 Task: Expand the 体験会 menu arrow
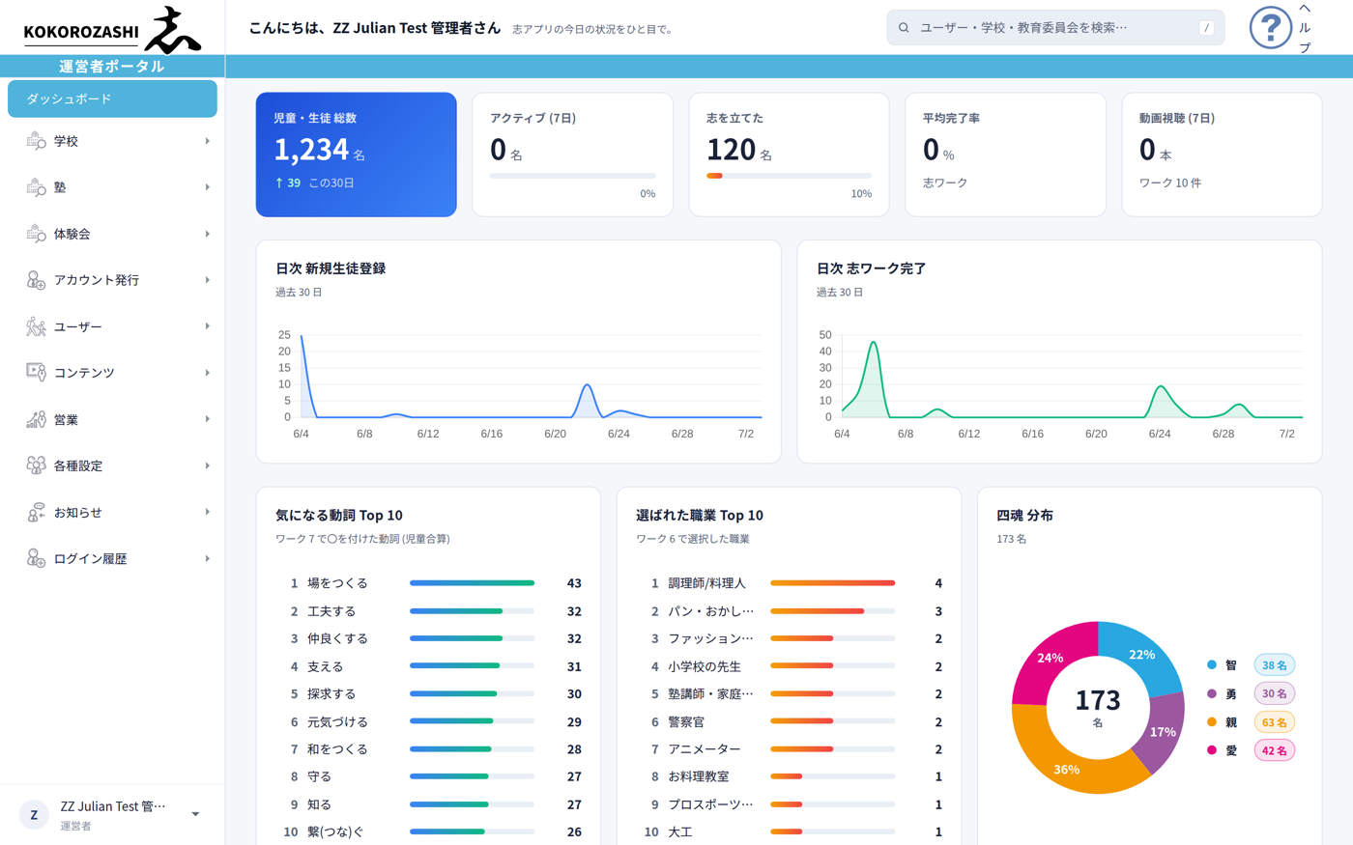207,234
